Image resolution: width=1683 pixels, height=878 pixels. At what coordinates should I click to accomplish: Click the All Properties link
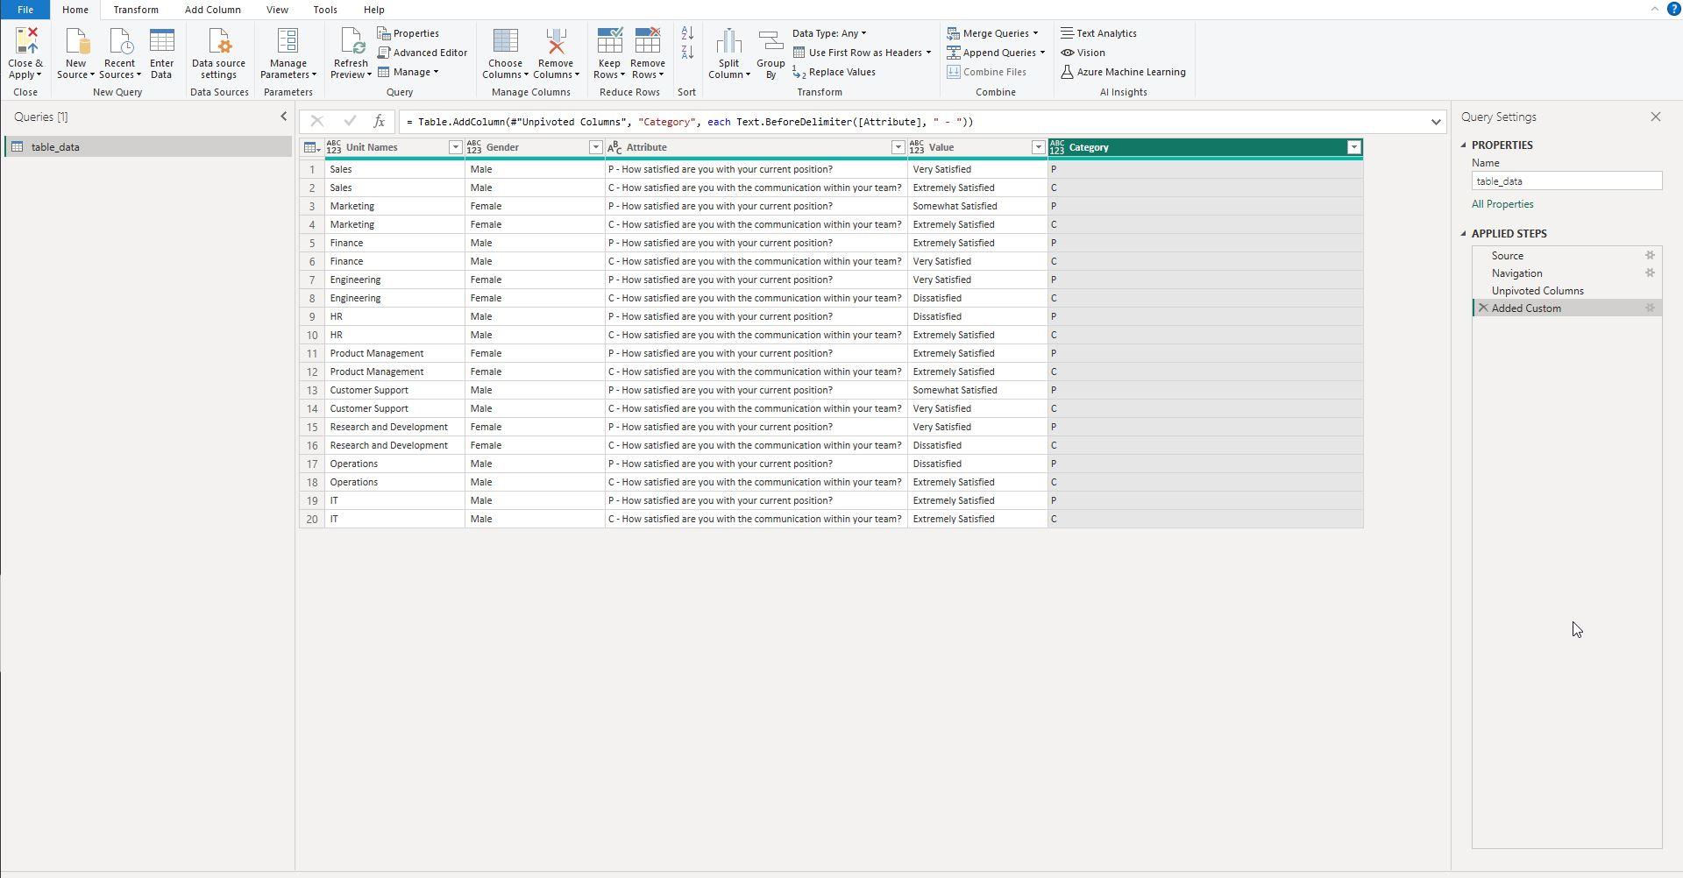(1502, 204)
